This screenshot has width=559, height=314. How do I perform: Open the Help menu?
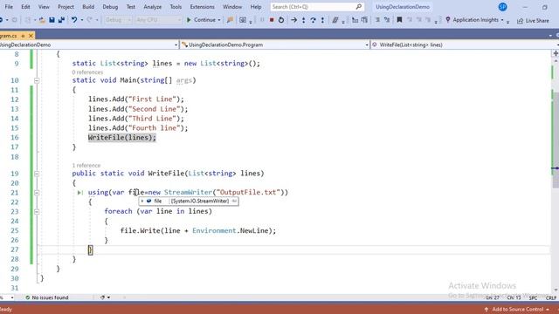coord(256,7)
